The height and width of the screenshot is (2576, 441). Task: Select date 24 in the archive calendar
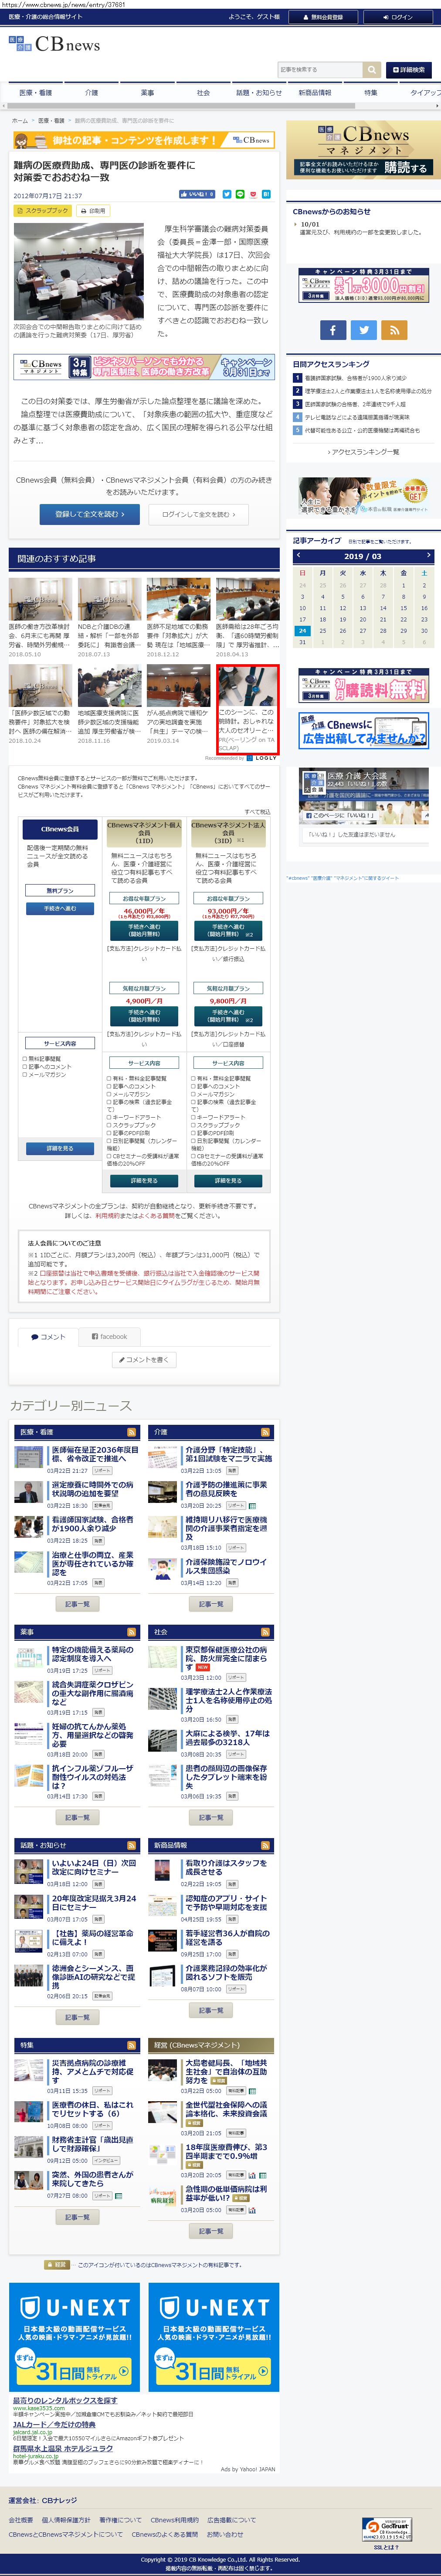302,631
